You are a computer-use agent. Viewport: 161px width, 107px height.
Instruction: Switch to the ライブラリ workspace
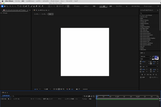(119, 6)
